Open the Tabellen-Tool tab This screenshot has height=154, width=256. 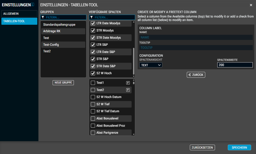[x=19, y=21]
